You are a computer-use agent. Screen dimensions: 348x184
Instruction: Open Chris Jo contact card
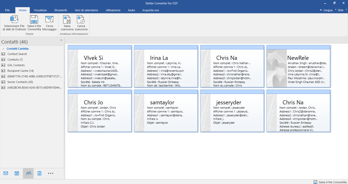[100, 111]
